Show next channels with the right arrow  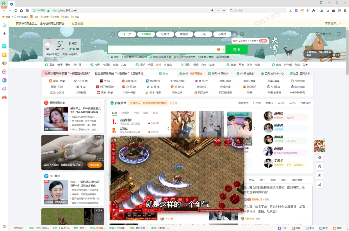click(x=242, y=34)
